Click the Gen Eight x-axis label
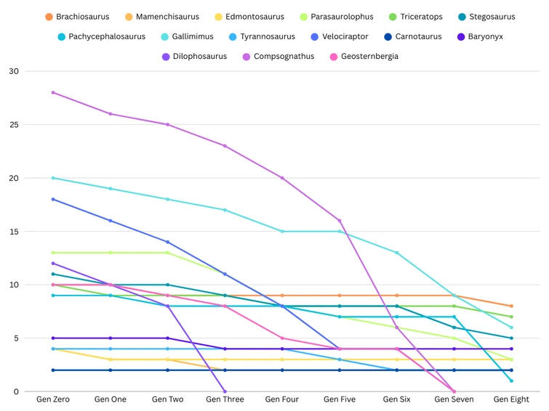 click(x=511, y=399)
